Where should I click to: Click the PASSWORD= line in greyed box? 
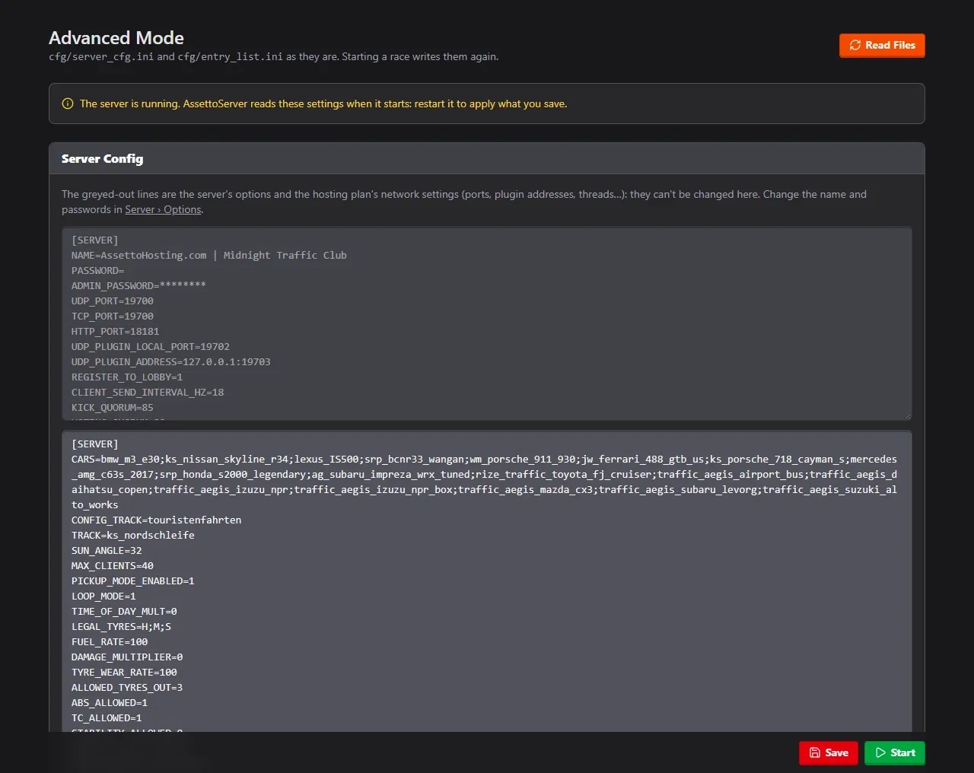[x=97, y=270]
